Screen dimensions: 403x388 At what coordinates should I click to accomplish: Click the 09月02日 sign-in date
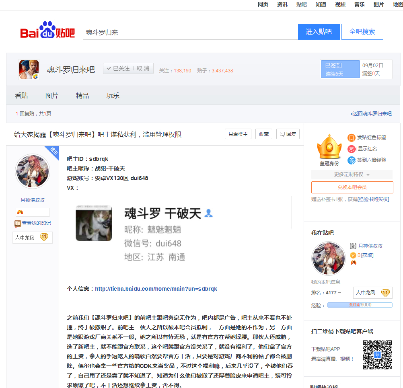coord(373,65)
